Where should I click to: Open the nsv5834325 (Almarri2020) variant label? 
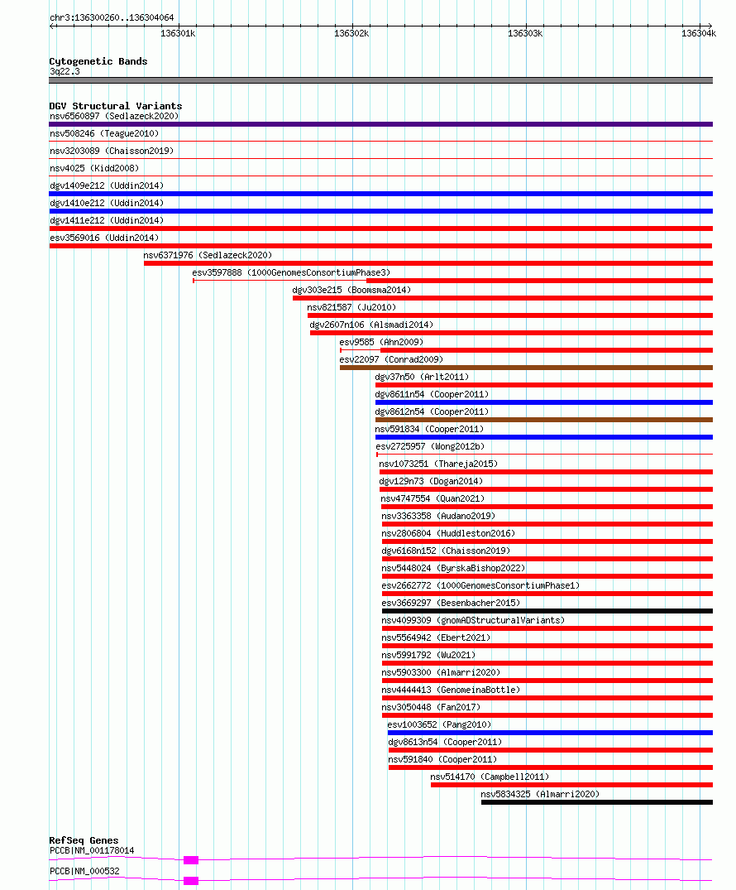(540, 794)
